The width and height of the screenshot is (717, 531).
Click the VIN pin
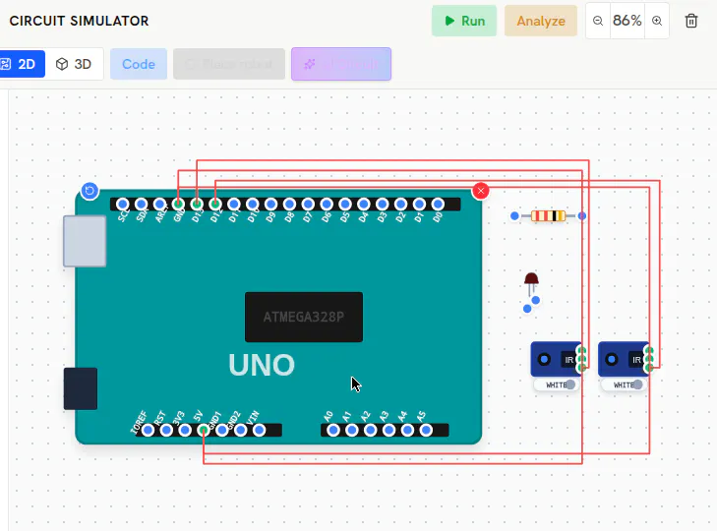(x=259, y=430)
